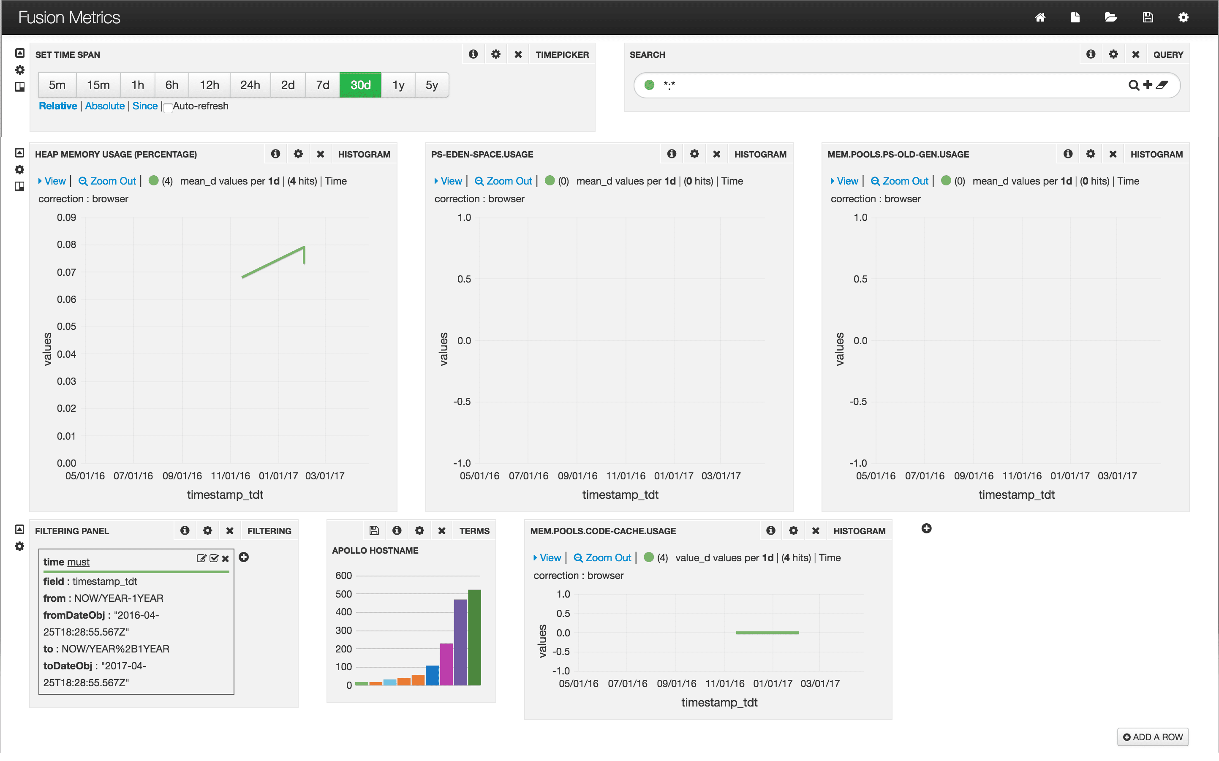Remove the Apollo Hostname terms panel

coord(441,531)
